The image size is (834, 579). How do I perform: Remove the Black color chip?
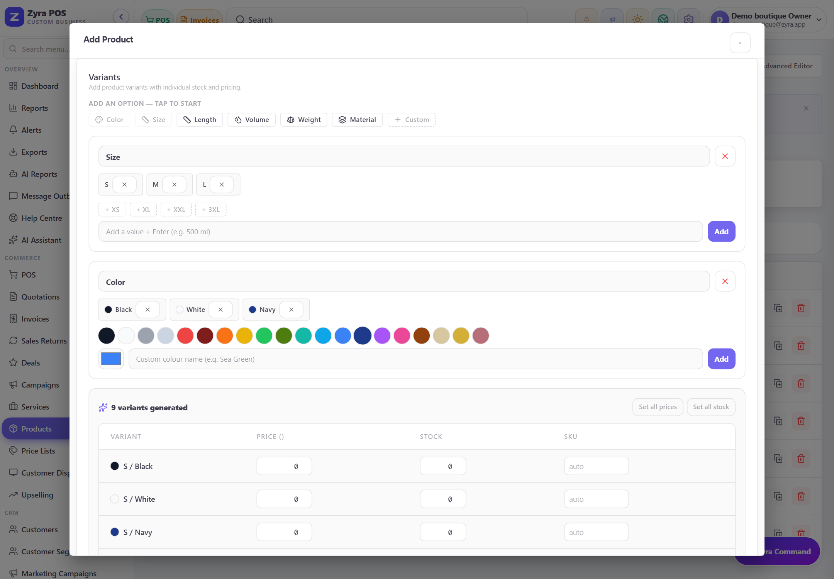[x=147, y=310]
